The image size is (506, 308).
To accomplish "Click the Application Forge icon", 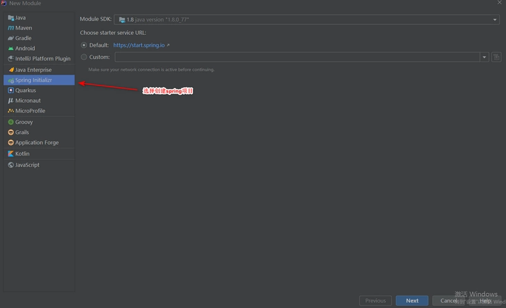I will point(11,142).
